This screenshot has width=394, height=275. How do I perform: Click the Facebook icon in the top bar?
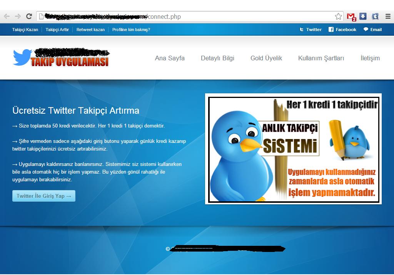point(331,30)
